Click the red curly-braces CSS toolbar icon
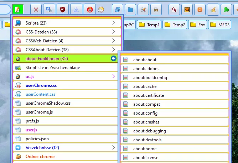Image resolution: width=238 pixels, height=163 pixels. tap(174, 10)
